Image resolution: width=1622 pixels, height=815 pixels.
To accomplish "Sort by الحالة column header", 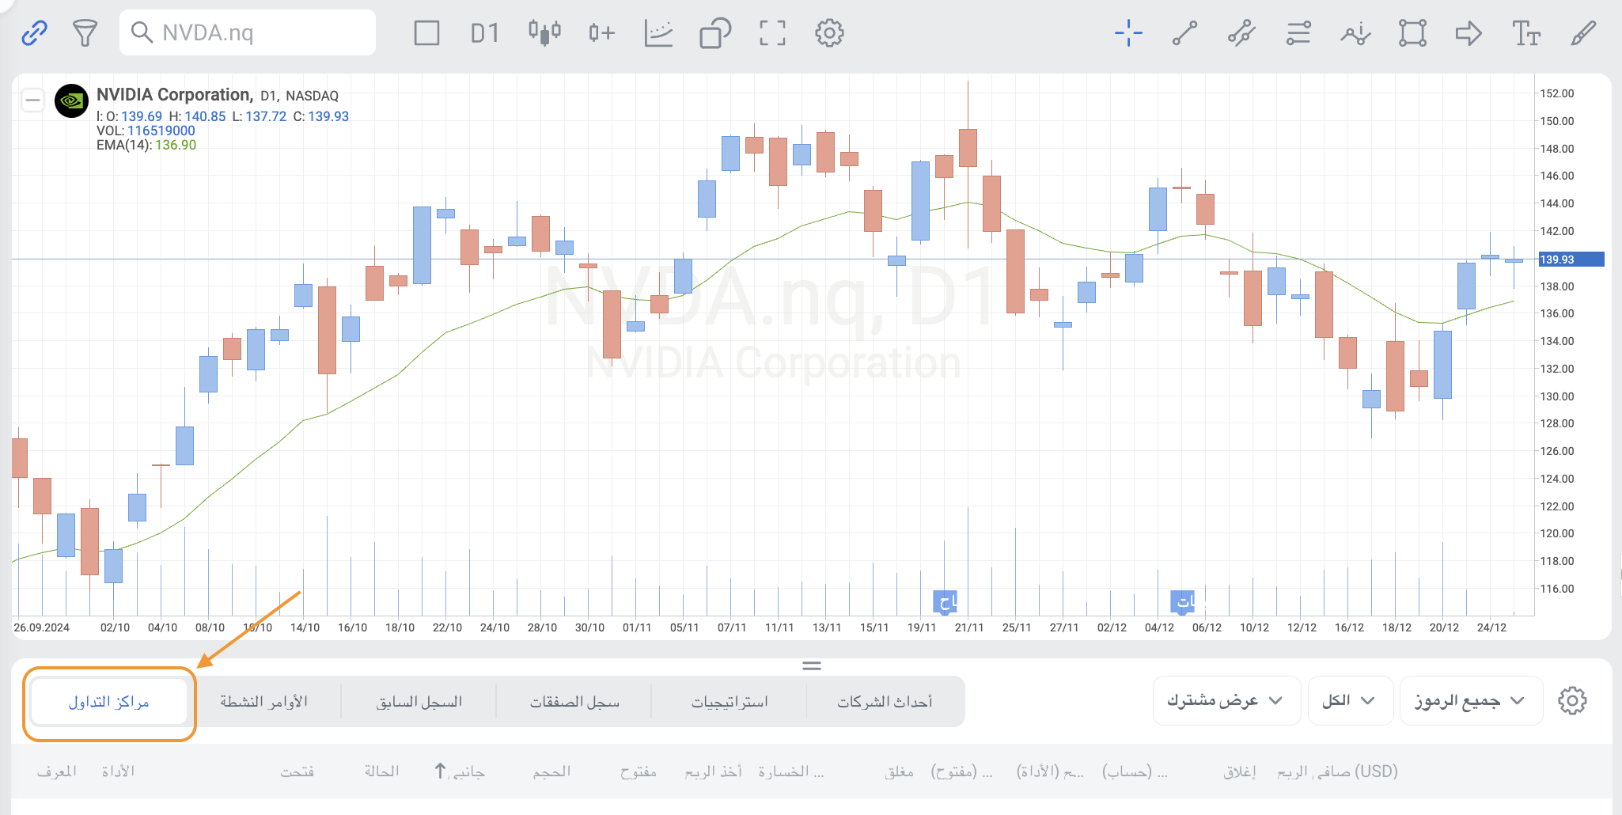I will tap(381, 771).
